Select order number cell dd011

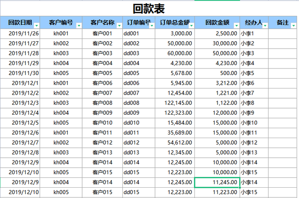click(x=139, y=133)
